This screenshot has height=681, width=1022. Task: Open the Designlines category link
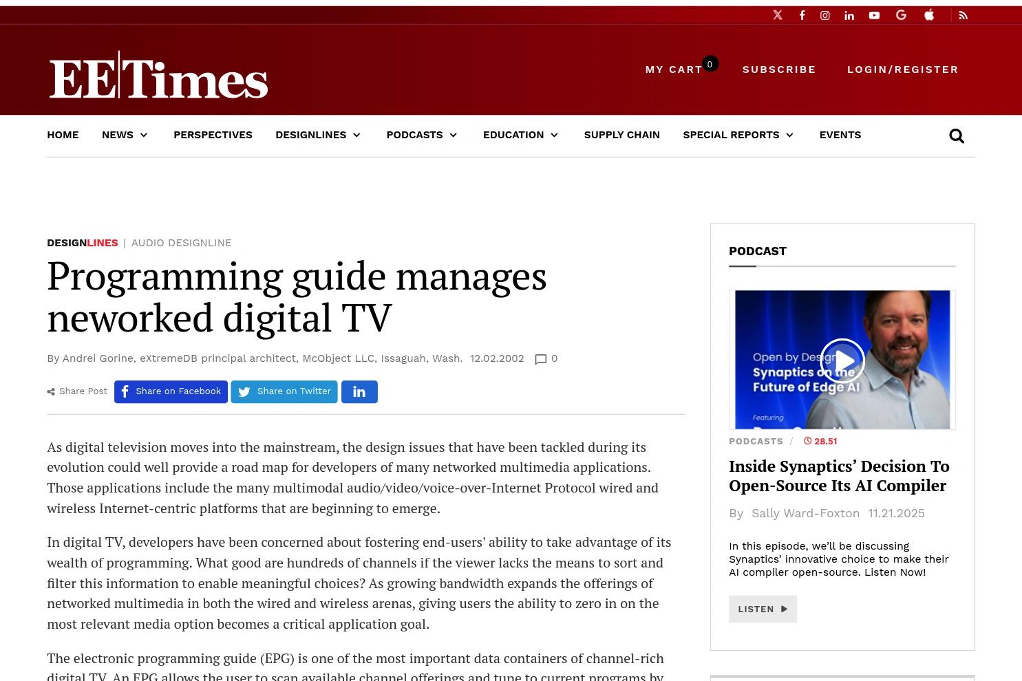coord(83,243)
